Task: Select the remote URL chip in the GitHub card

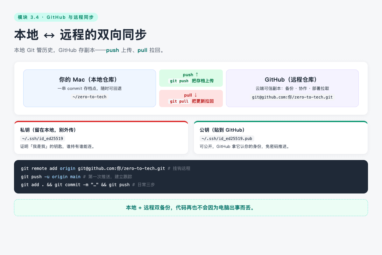Action: point(292,97)
